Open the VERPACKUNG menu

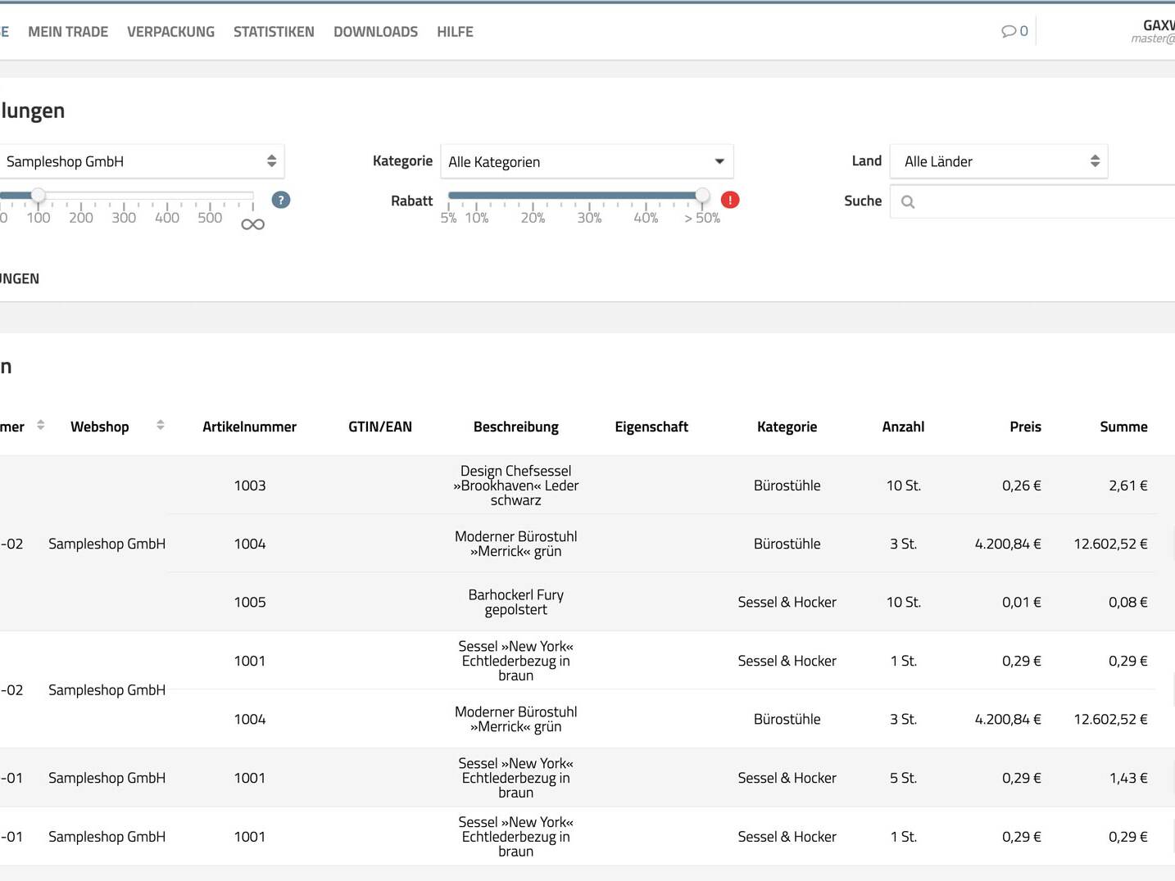click(170, 32)
